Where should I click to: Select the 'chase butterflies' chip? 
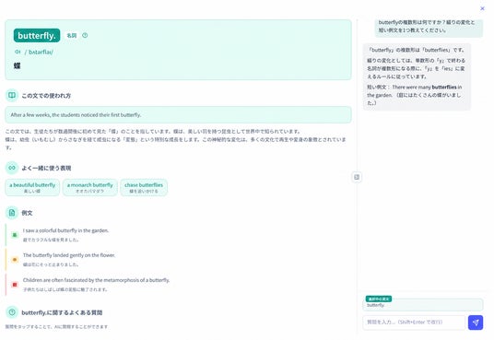[x=144, y=187]
